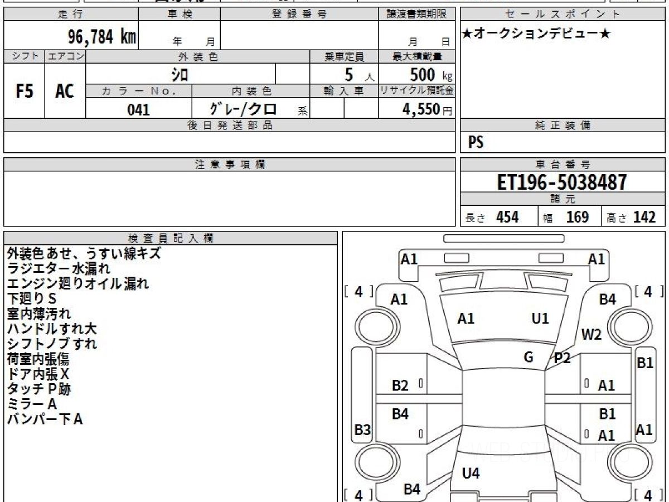
Task: Select the note バンパー下A
Action: (x=45, y=419)
